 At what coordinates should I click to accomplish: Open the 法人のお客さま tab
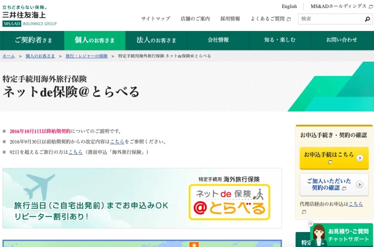(x=156, y=40)
